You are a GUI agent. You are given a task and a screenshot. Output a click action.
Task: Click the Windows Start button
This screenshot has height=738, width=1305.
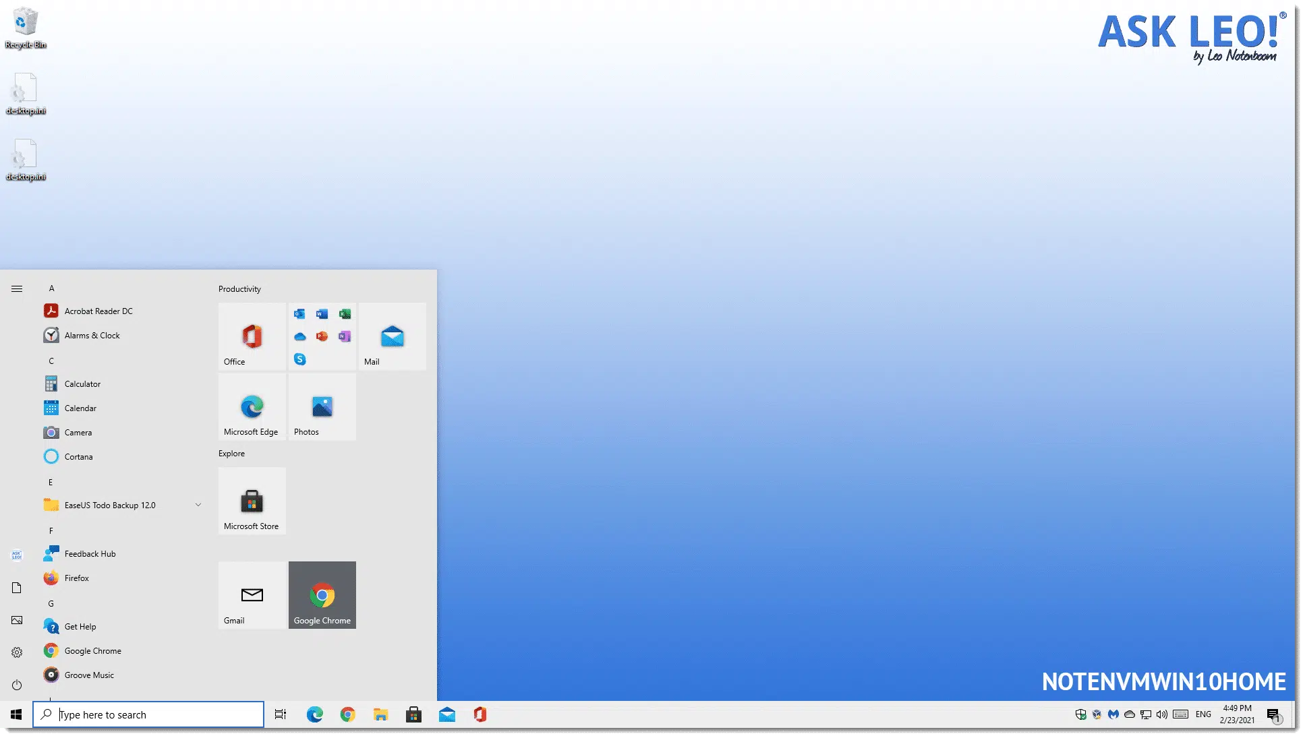coord(16,714)
